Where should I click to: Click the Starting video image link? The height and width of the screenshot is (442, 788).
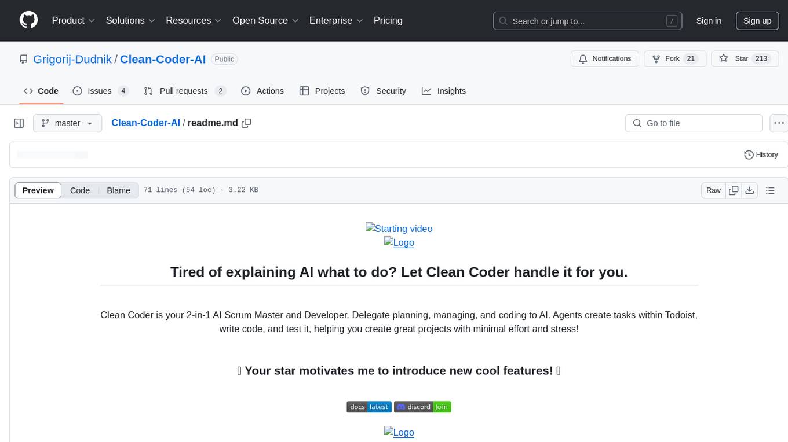pyautogui.click(x=399, y=229)
